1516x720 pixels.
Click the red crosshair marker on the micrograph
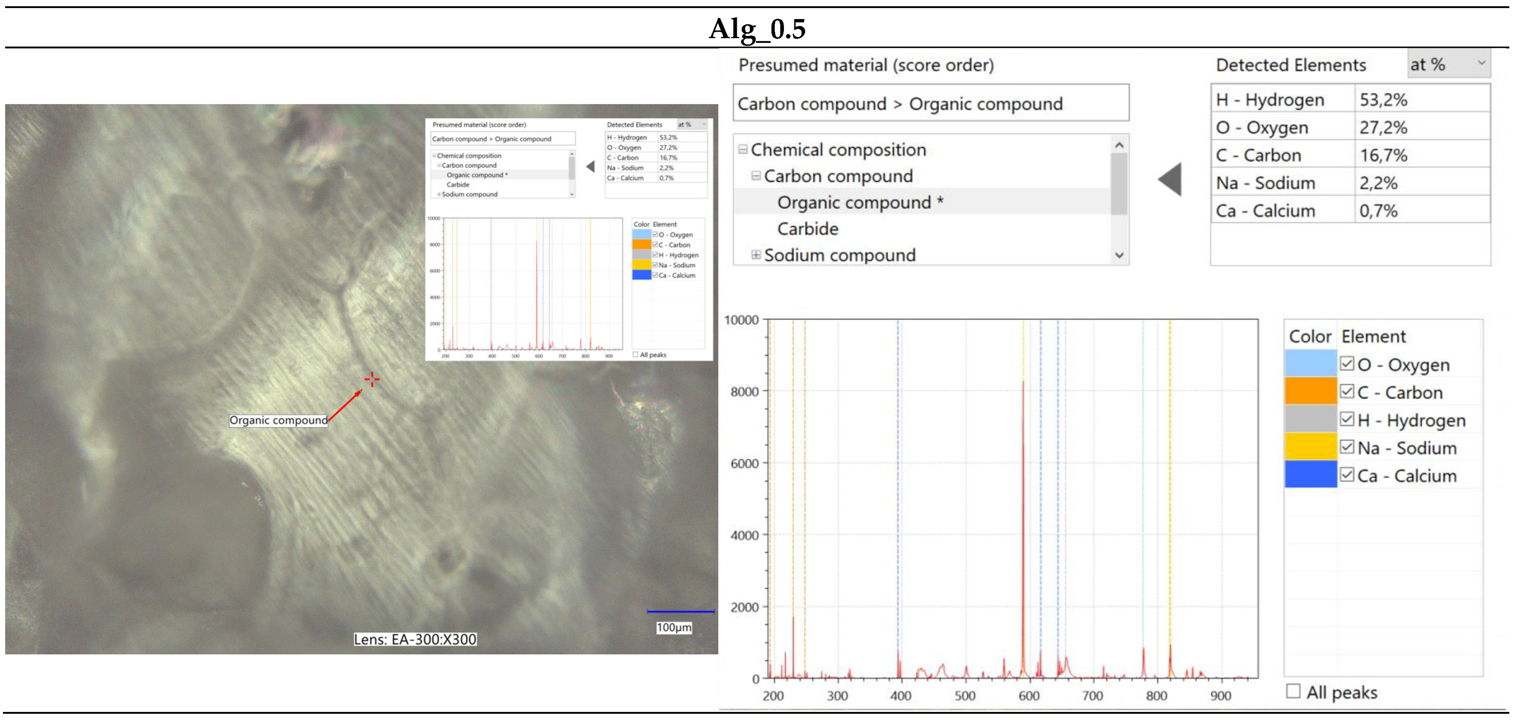click(x=372, y=379)
